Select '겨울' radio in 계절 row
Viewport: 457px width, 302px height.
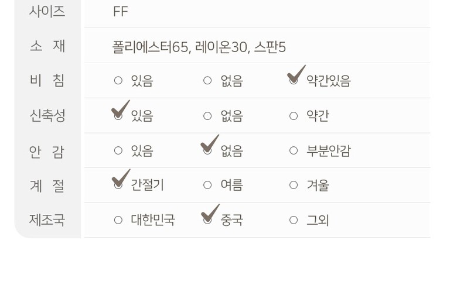pos(294,186)
